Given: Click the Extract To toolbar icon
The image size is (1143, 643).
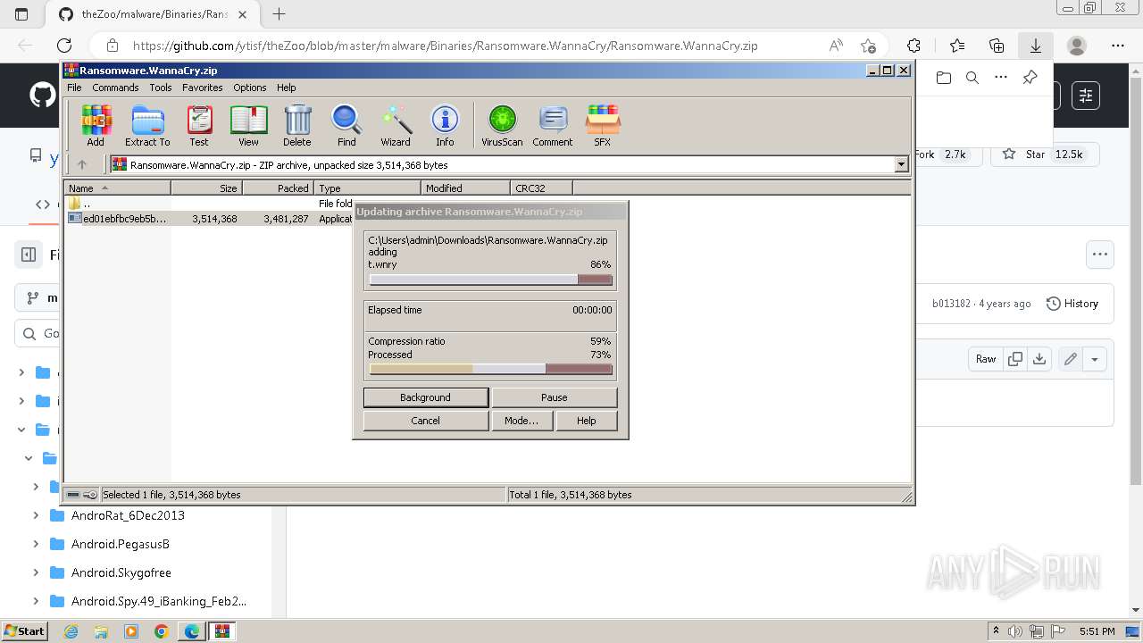Looking at the screenshot, I should pyautogui.click(x=147, y=125).
